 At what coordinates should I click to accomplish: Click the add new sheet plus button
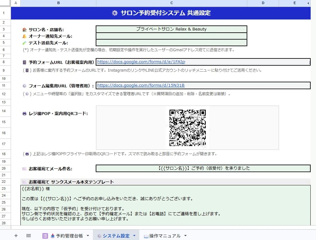tap(16, 236)
